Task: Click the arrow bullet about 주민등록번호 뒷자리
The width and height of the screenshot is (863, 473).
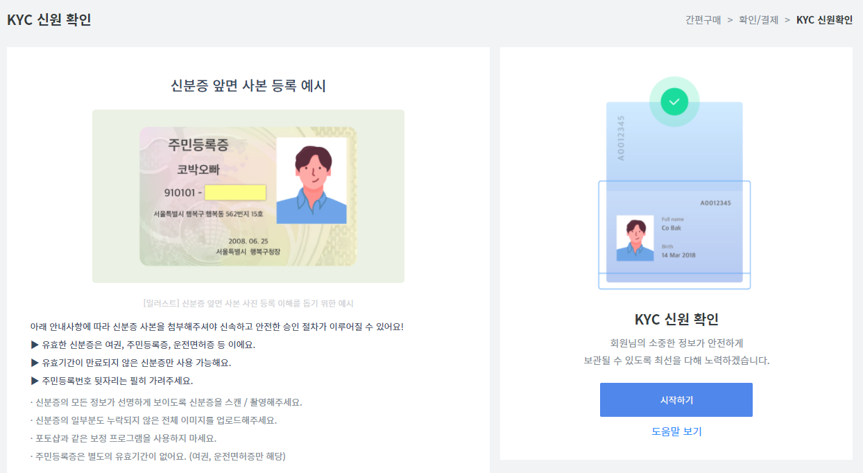Action: coord(112,381)
